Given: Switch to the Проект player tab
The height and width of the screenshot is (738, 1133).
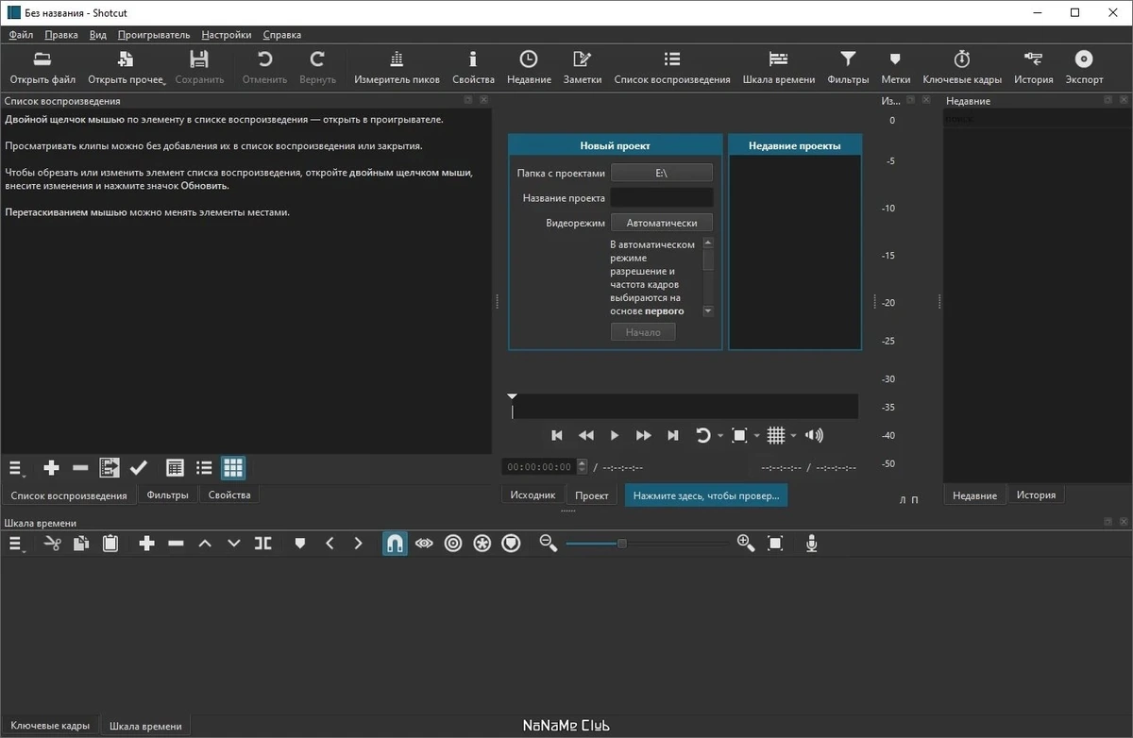Looking at the screenshot, I should click(592, 495).
